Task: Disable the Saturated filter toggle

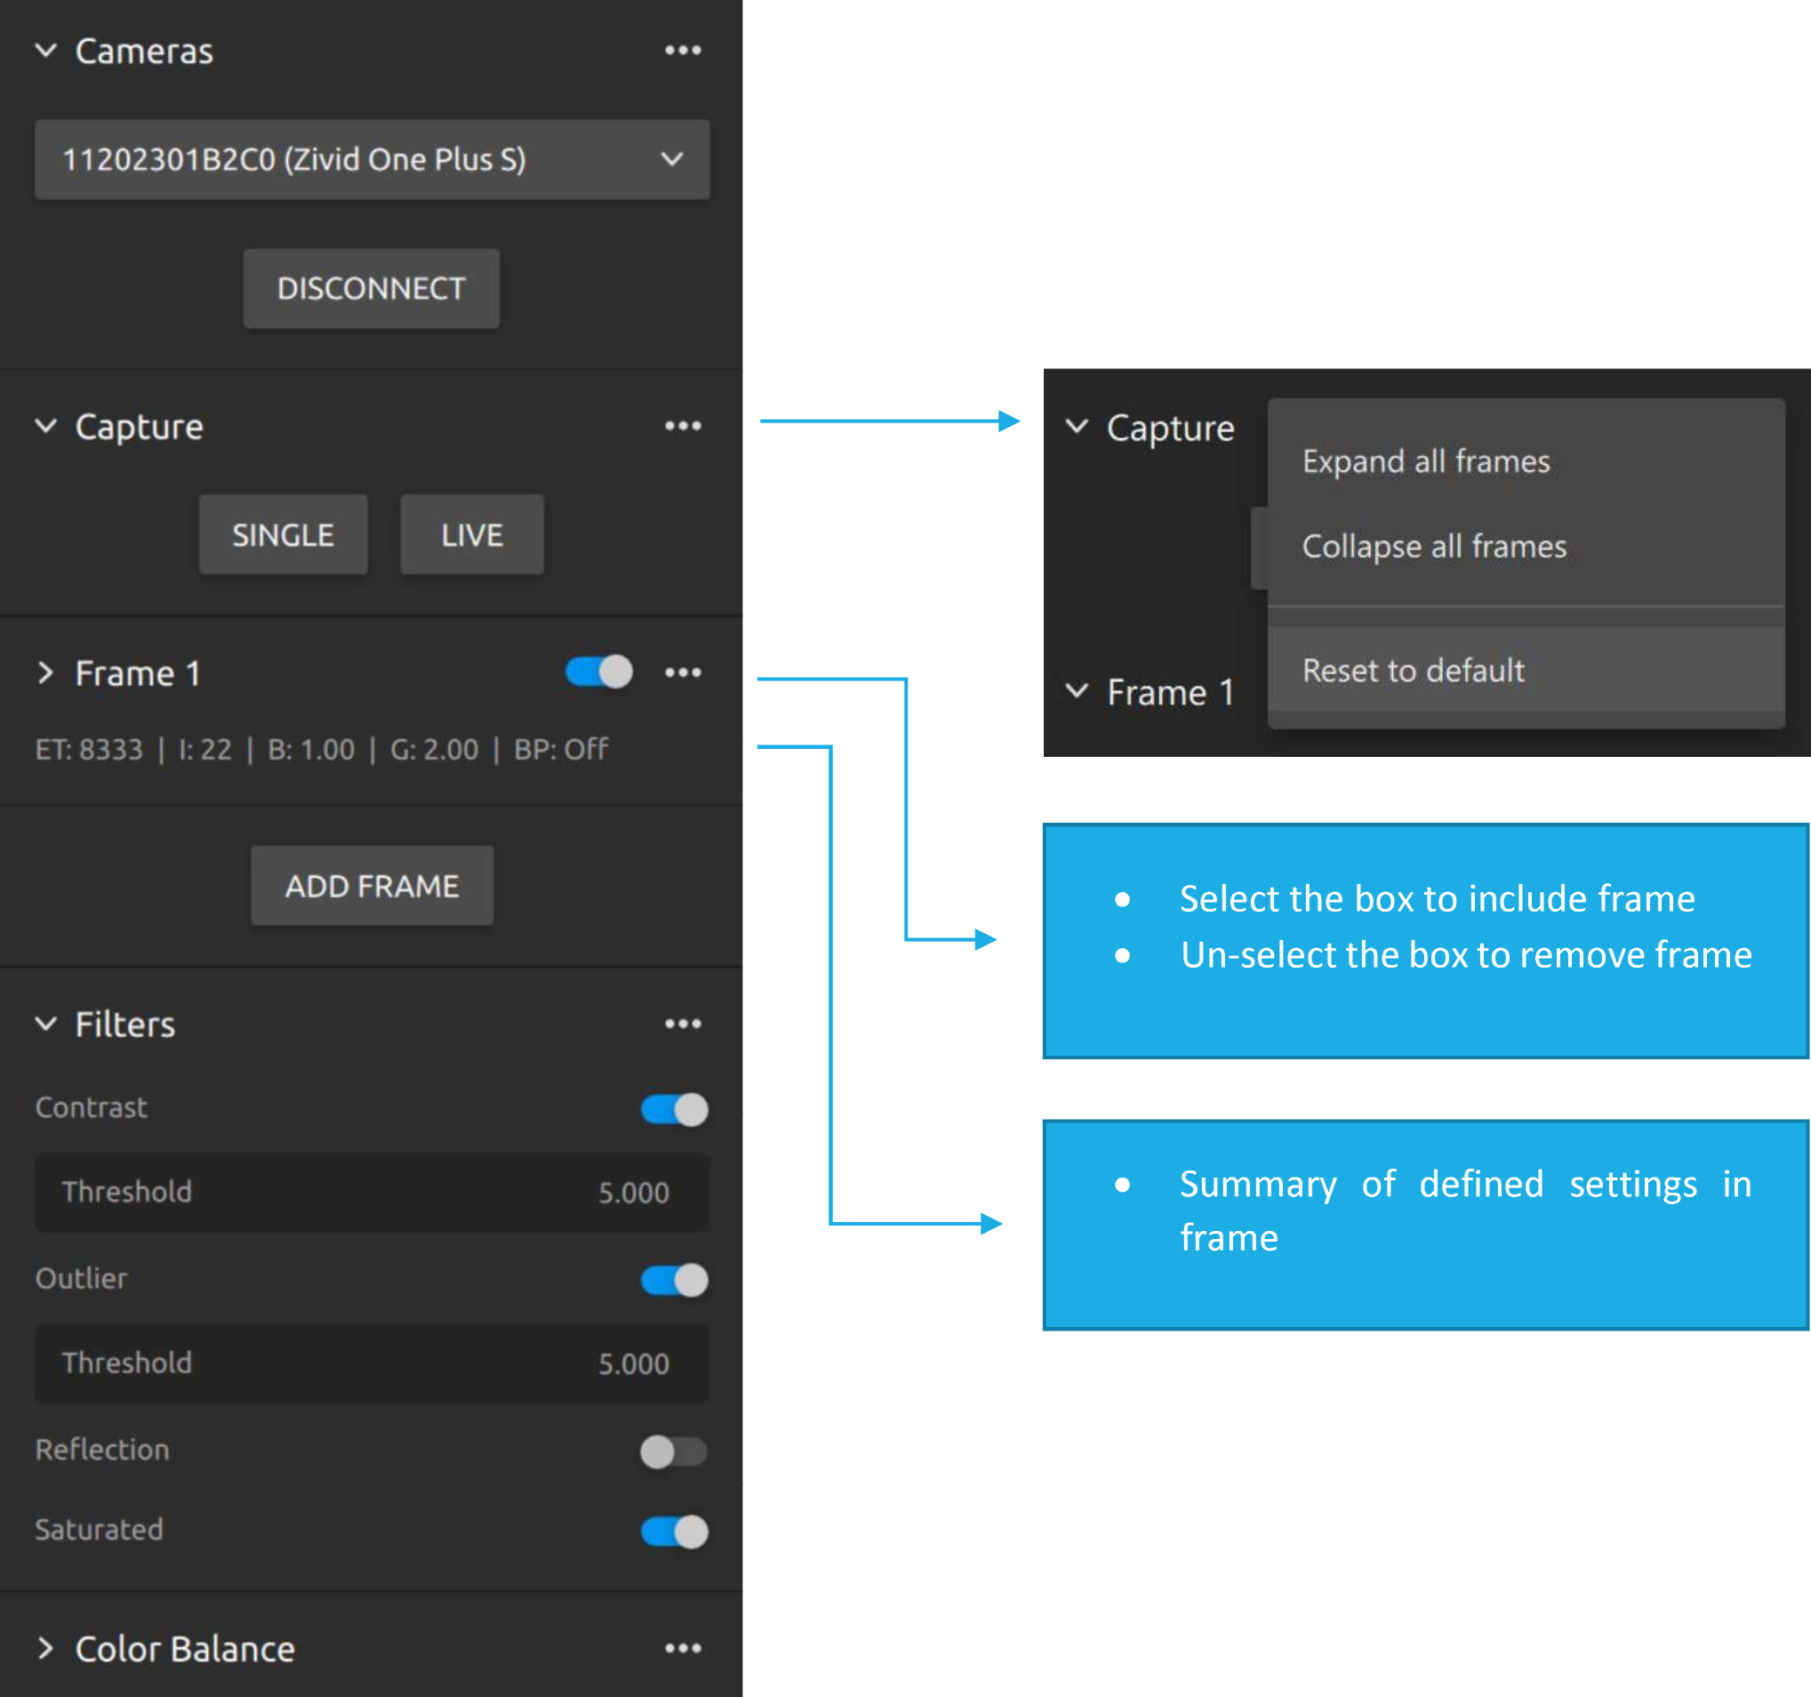Action: (x=674, y=1532)
